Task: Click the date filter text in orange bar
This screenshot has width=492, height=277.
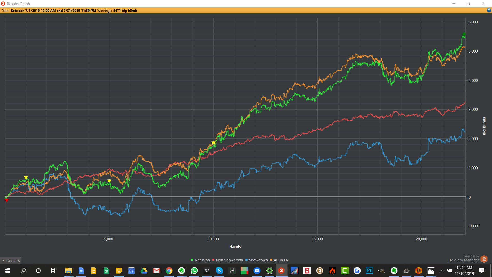Action: [53, 11]
